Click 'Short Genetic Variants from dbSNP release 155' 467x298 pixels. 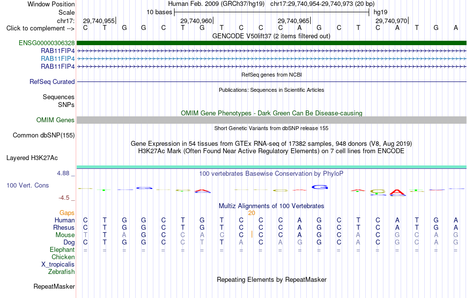pos(271,129)
